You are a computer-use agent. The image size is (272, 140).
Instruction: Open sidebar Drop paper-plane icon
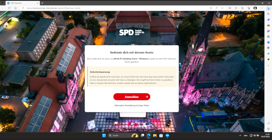coord(269,53)
